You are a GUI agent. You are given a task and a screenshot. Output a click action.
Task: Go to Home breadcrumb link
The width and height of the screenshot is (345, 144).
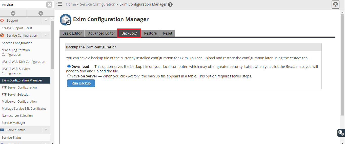pos(71,4)
